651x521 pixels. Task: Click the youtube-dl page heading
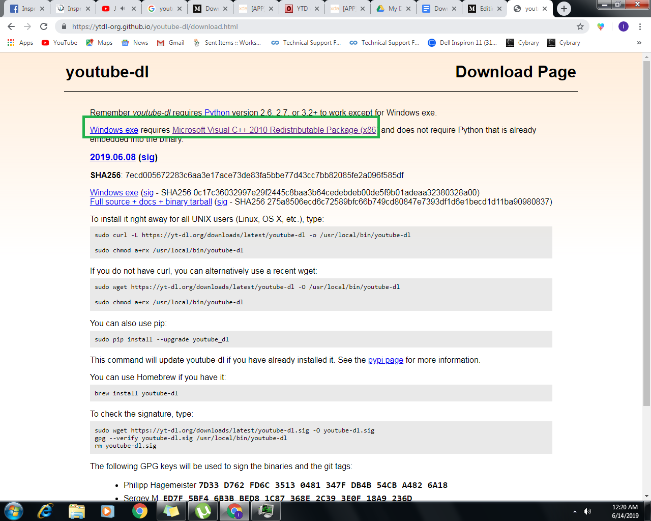coord(107,72)
